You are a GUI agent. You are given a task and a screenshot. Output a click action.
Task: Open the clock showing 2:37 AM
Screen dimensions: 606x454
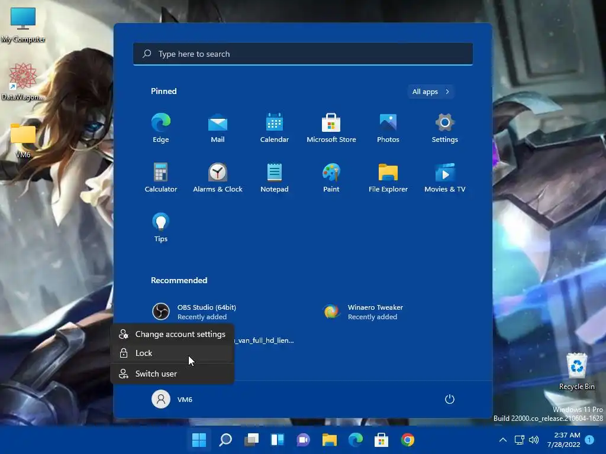click(563, 440)
